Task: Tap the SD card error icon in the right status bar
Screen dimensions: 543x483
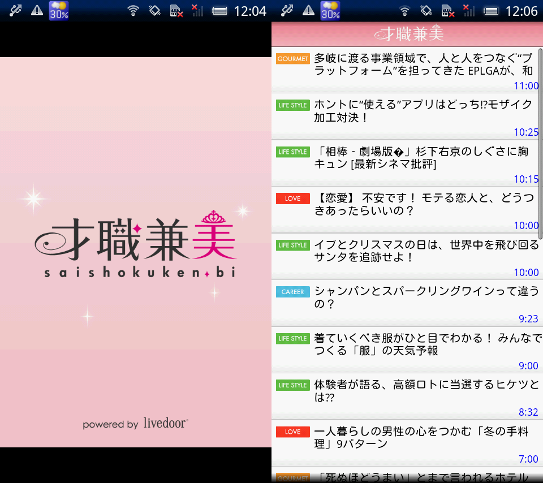Action: [448, 11]
